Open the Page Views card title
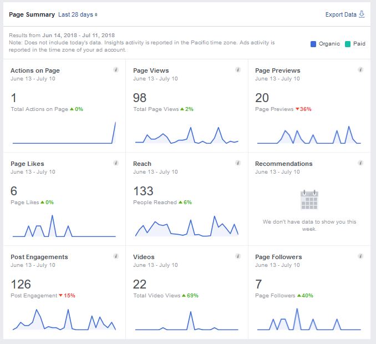The height and width of the screenshot is (344, 376). [151, 70]
